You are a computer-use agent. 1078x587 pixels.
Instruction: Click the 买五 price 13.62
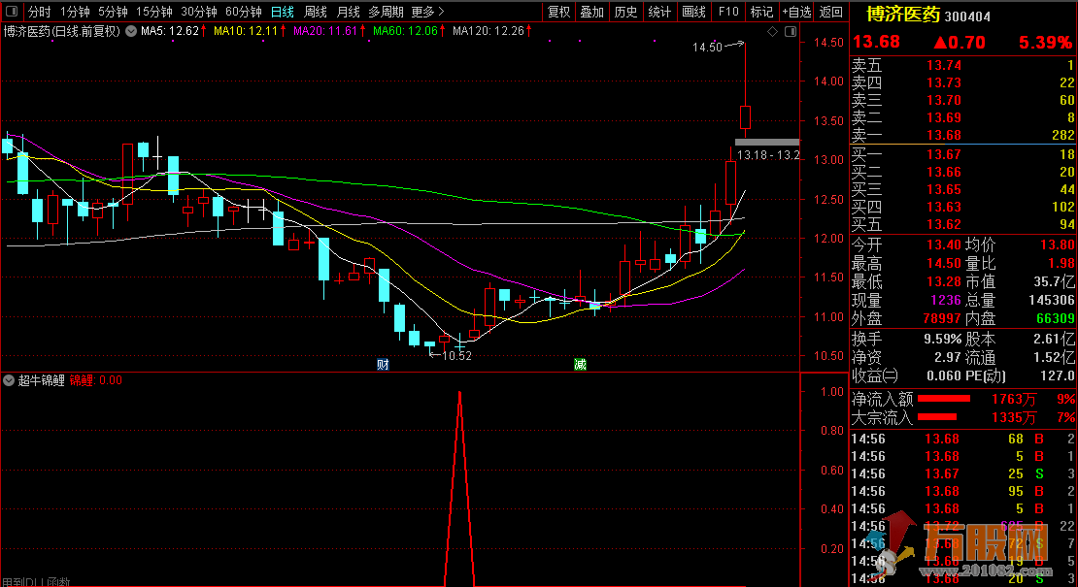(944, 224)
